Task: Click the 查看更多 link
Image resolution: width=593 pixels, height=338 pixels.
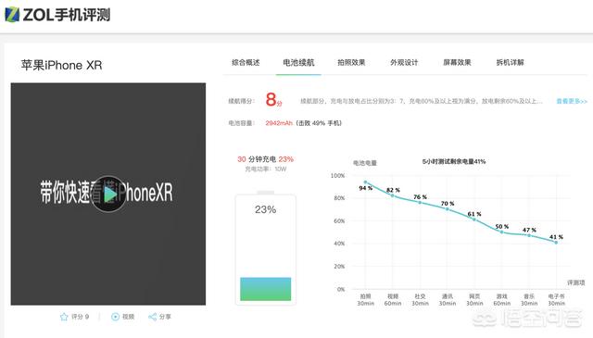Action: 572,101
